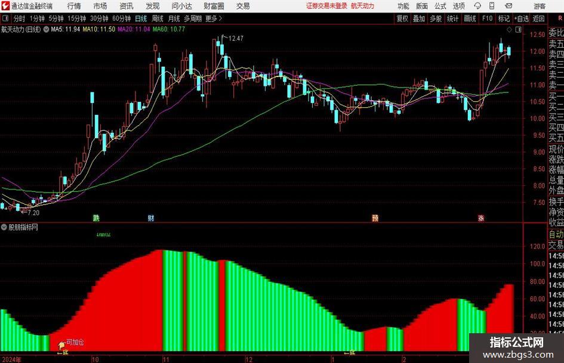
Task: Open the mail envelope icon
Action: pos(508,6)
